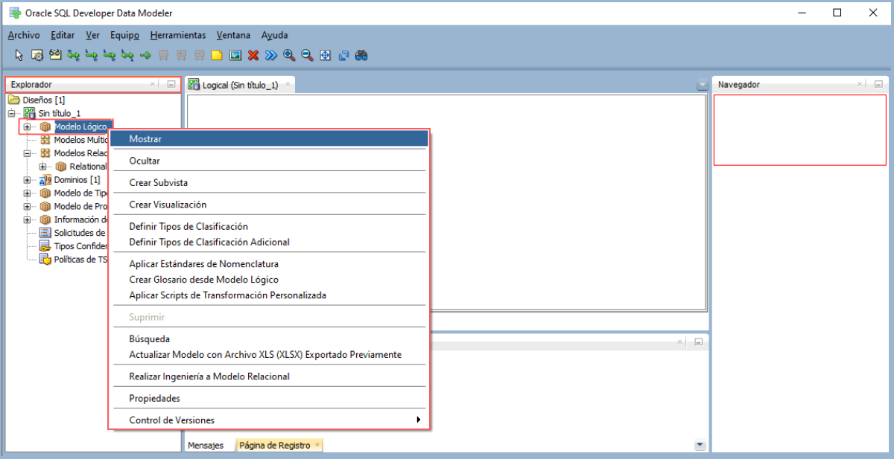Click the Zoom In magnifier icon
Image resolution: width=894 pixels, height=459 pixels.
tap(289, 55)
